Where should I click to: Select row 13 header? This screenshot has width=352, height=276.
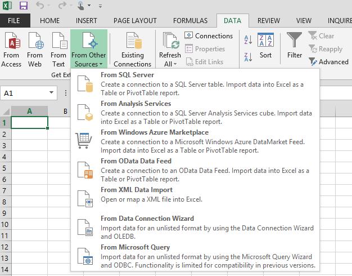[x=4, y=258]
